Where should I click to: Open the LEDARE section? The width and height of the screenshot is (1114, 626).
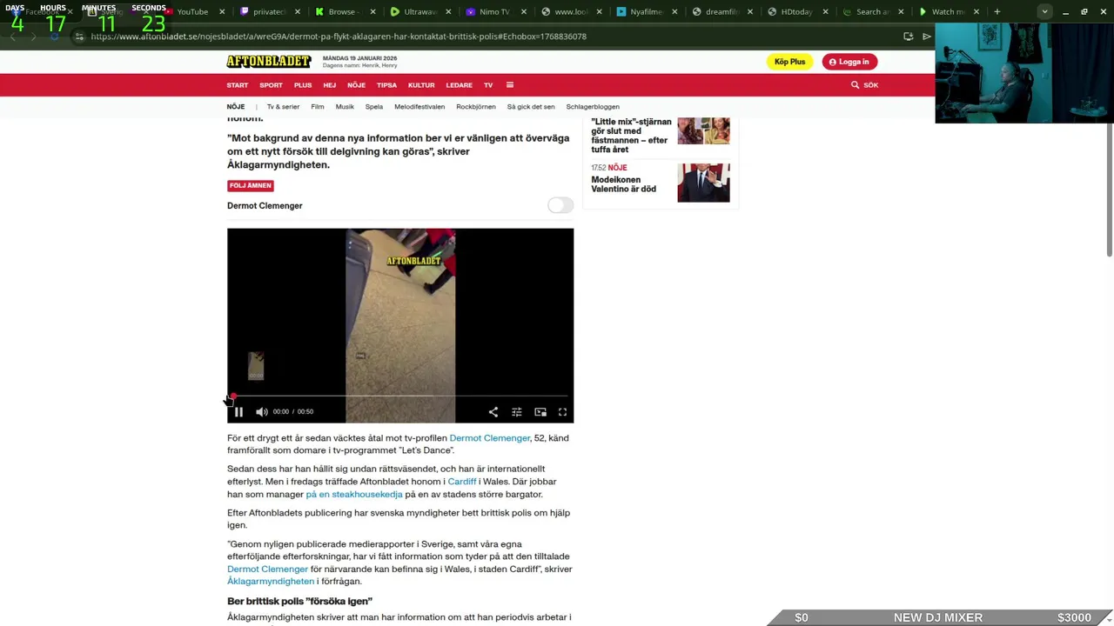[459, 85]
